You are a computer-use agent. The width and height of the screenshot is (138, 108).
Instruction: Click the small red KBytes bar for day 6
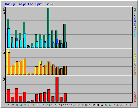coord(29,101)
